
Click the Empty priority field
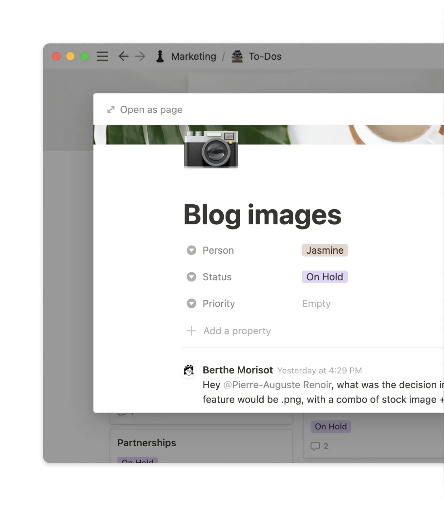[317, 303]
